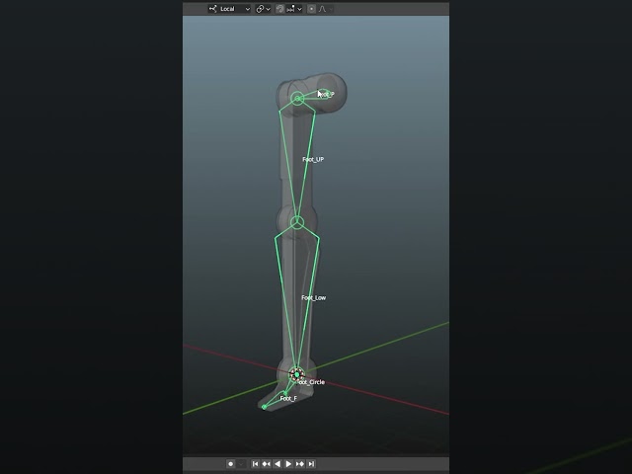The image size is (632, 474).
Task: Expand the pivot point dropdown arrow
Action: tap(269, 9)
